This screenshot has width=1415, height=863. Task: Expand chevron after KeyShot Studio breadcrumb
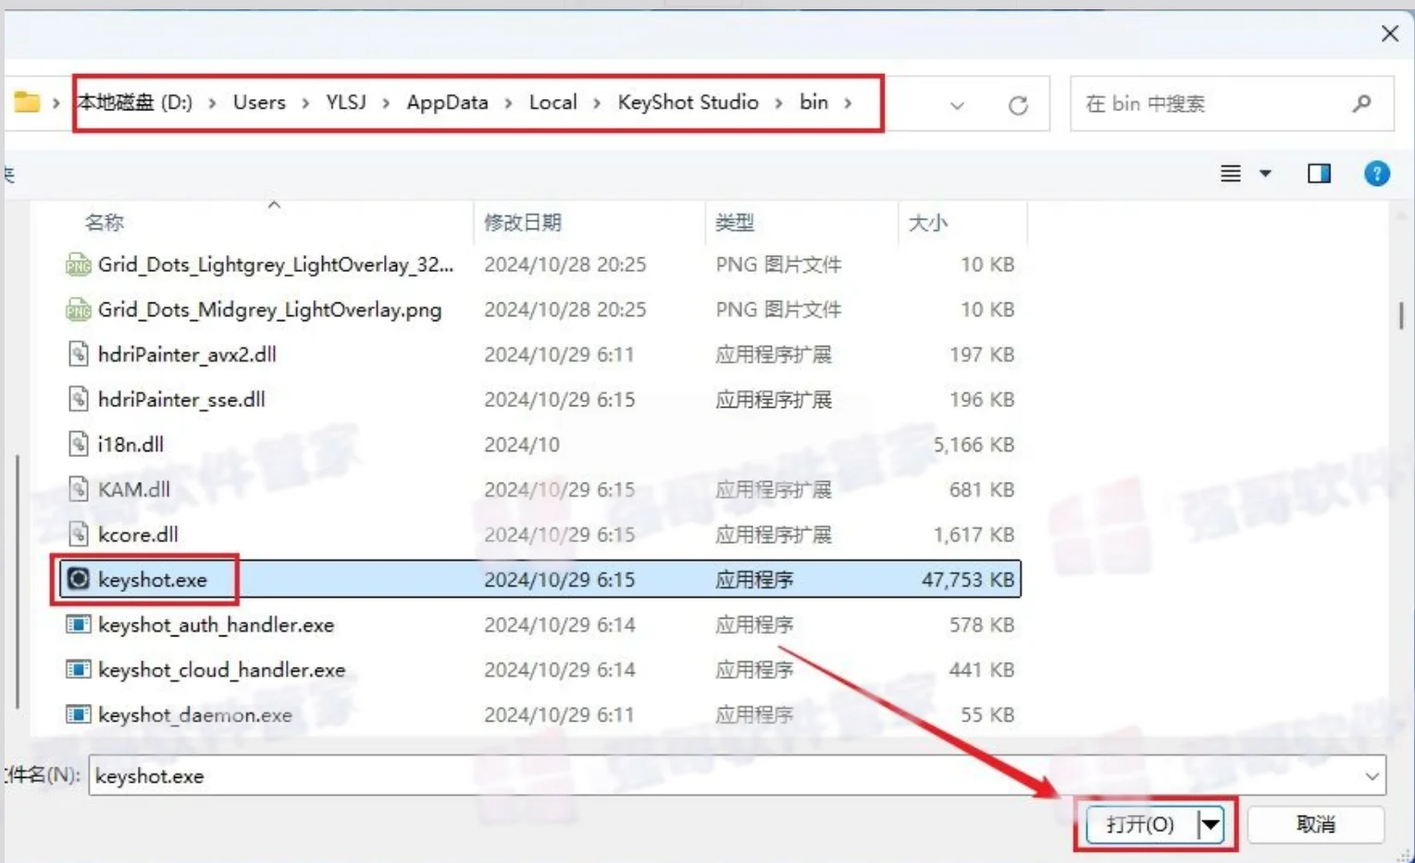(778, 103)
